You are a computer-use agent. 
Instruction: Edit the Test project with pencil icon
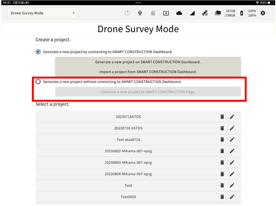(x=232, y=185)
